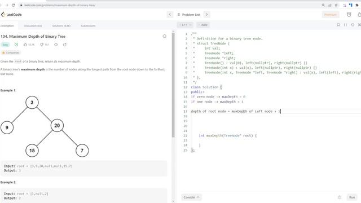Click tree node 15 in Example 1
This screenshot has width=361, height=203.
[32, 151]
